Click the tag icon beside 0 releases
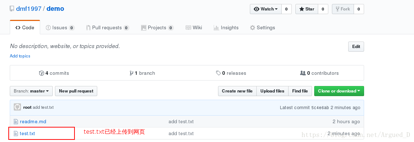 (x=218, y=73)
